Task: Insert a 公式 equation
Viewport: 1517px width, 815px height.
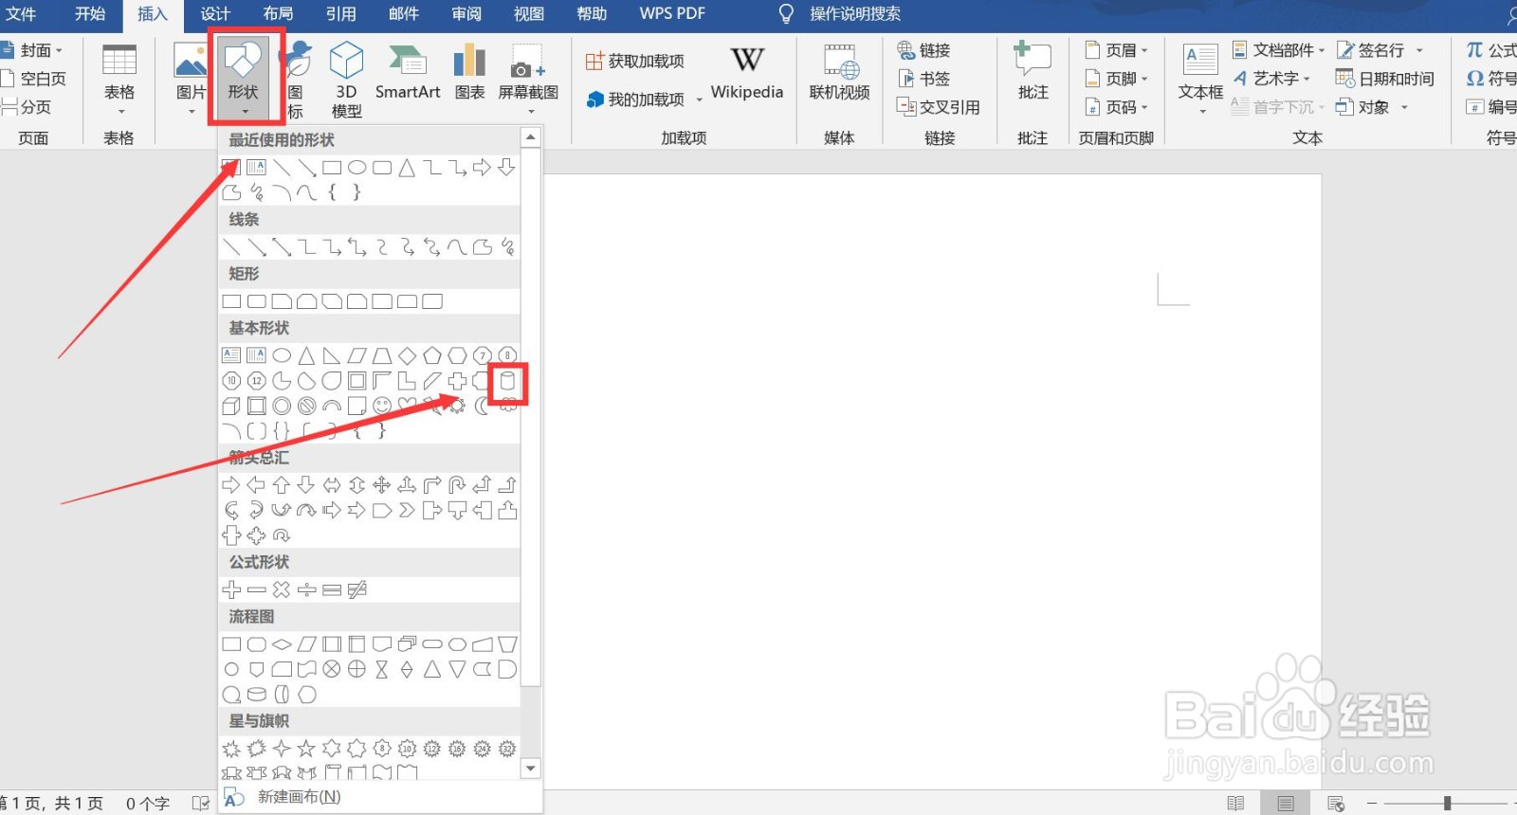Action: [x=1492, y=50]
